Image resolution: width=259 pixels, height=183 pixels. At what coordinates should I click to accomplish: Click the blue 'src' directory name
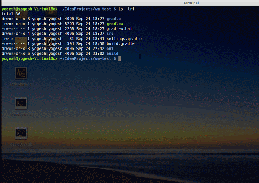tap(110, 34)
